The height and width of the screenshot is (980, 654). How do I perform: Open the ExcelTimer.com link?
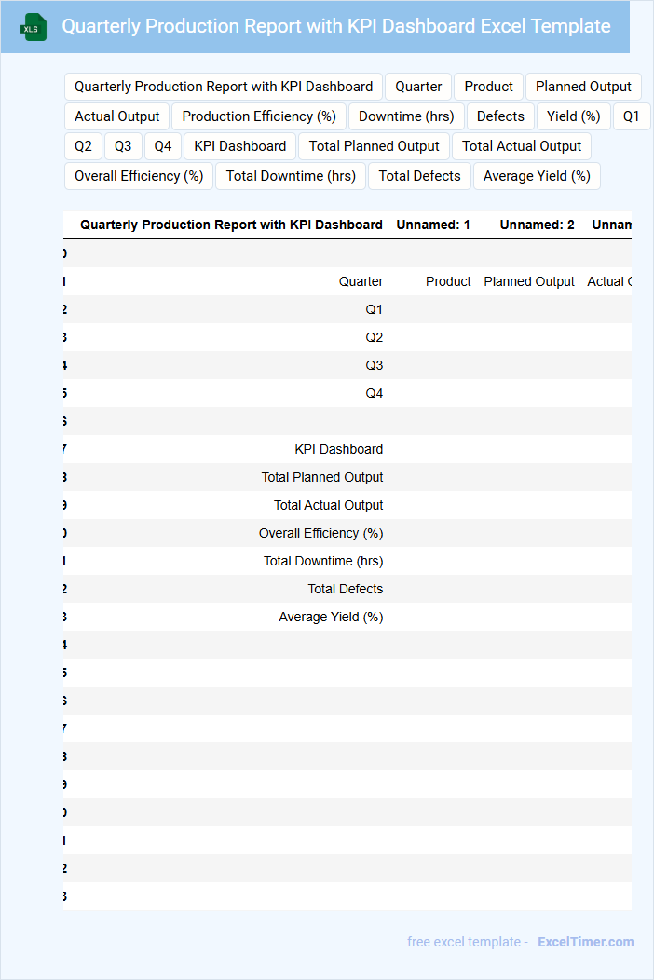click(x=585, y=942)
